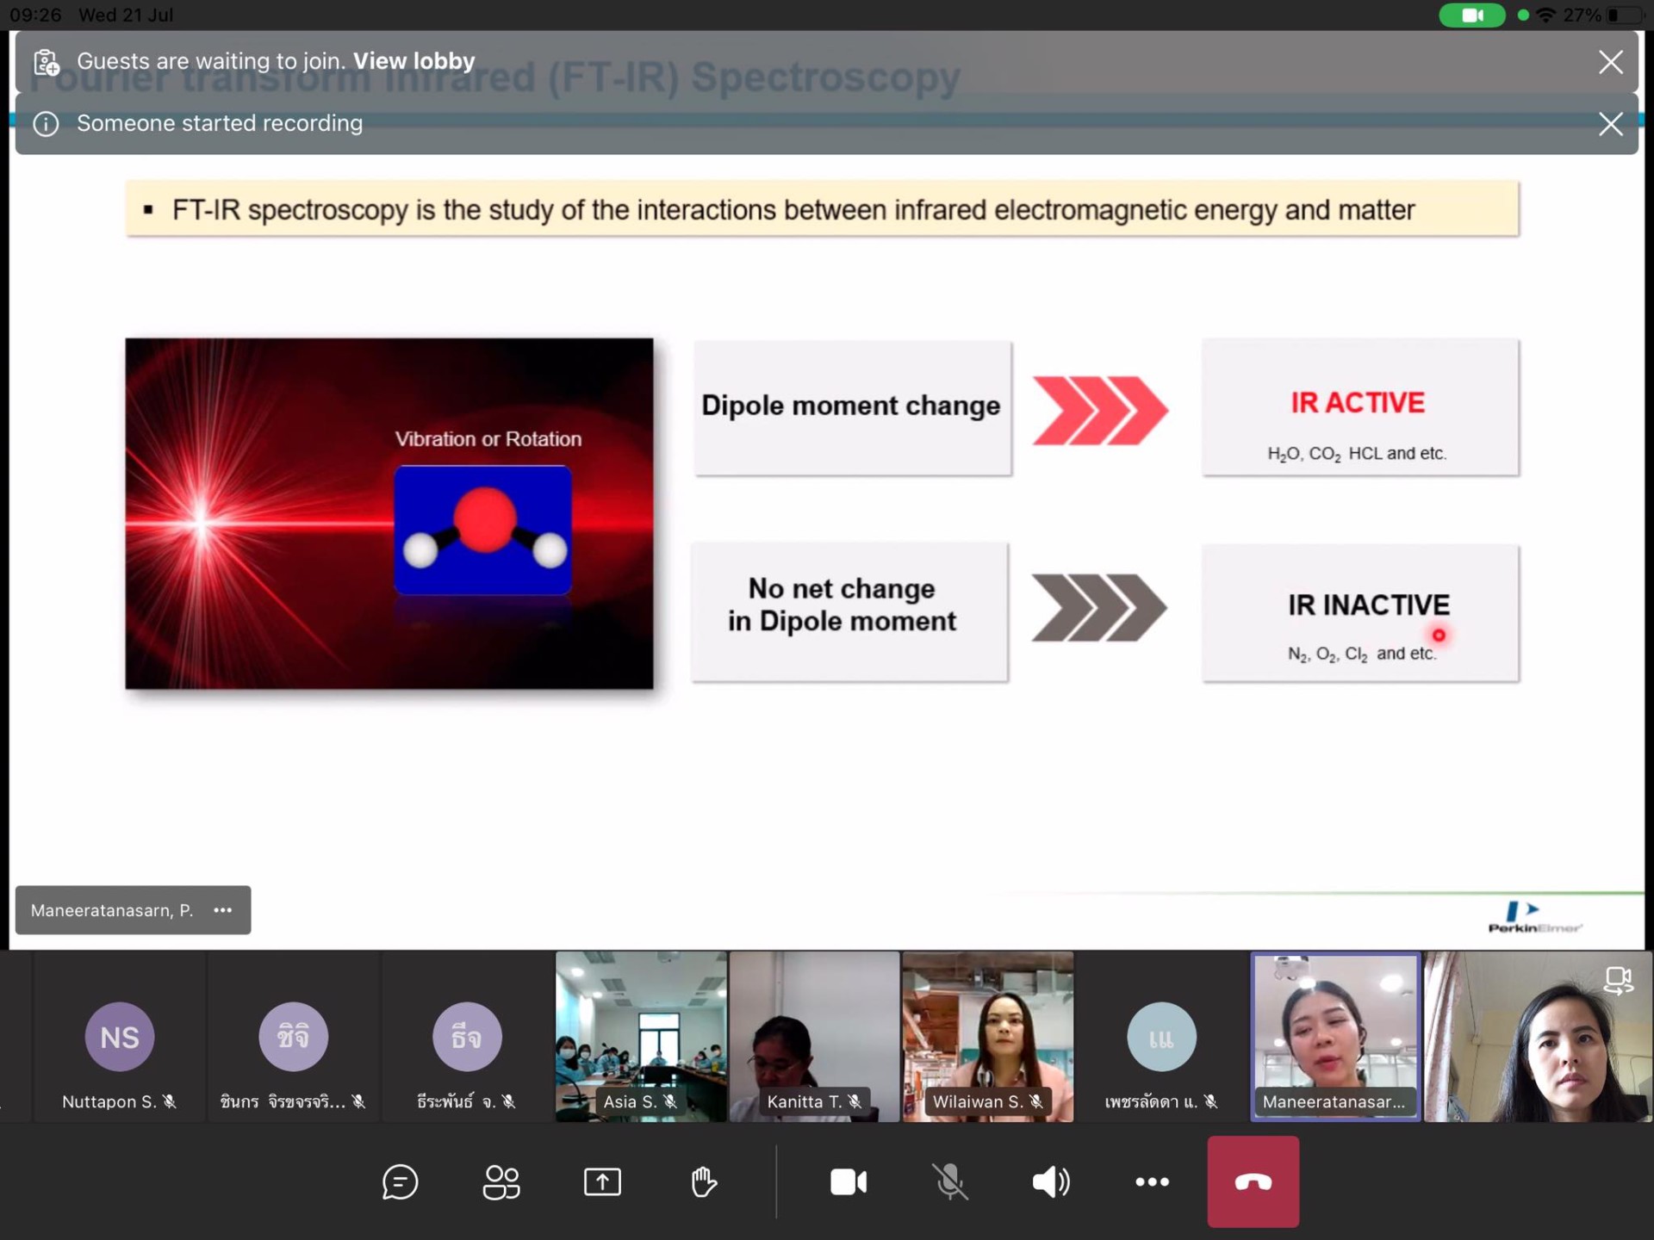Show the participants list icon

point(501,1181)
